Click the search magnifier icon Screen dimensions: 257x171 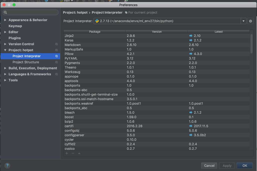5,12
